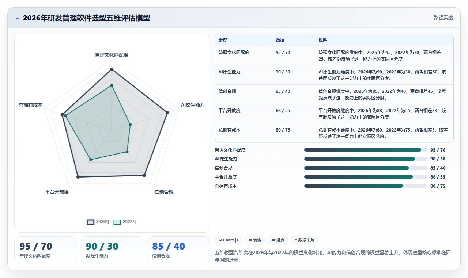The width and height of the screenshot is (468, 278).
Task: Click the 2026年 data point on 管理文化匹配度 axis
Action: 112,69
